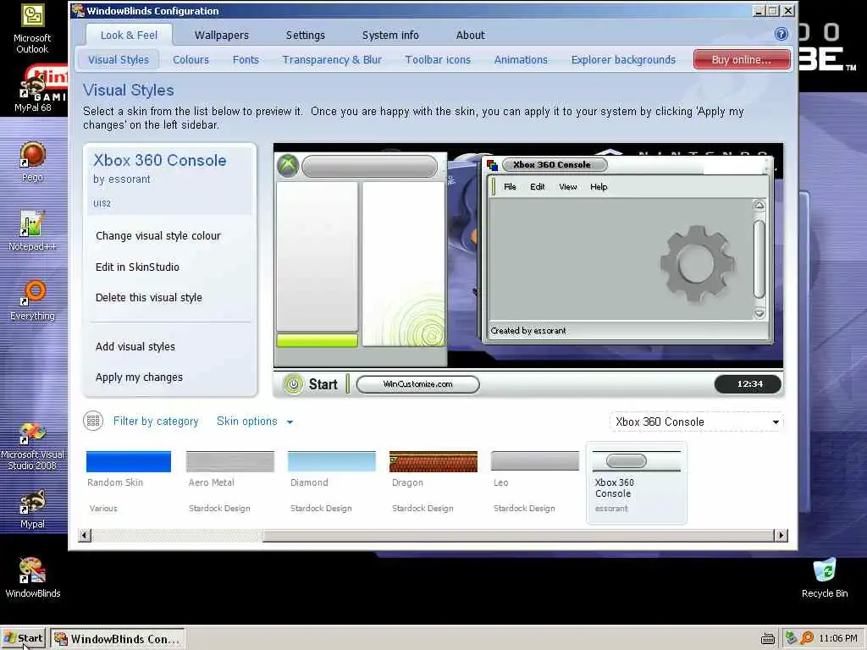
Task: Launch Notepad++ from the desktop
Action: (32, 231)
